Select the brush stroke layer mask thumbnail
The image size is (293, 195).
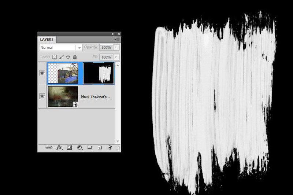pyautogui.click(x=99, y=73)
